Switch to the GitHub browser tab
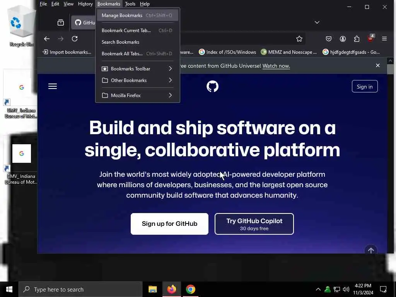Image resolution: width=396 pixels, height=297 pixels. coord(84,22)
